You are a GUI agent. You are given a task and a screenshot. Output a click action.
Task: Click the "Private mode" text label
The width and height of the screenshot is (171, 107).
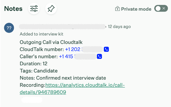coord(136,9)
